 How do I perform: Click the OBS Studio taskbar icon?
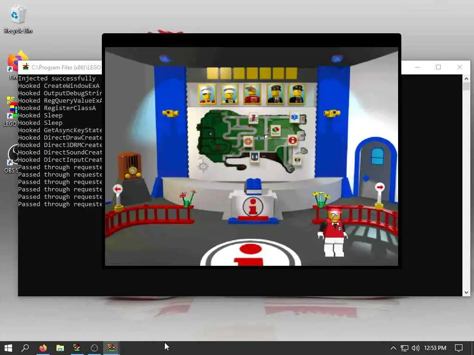point(94,348)
